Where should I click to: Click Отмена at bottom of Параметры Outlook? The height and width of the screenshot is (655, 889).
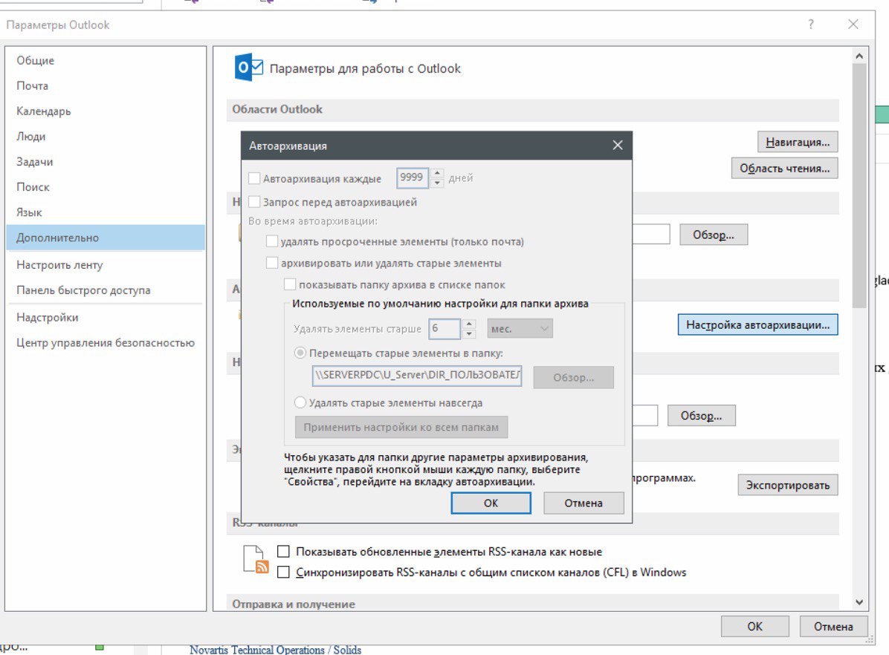click(833, 627)
